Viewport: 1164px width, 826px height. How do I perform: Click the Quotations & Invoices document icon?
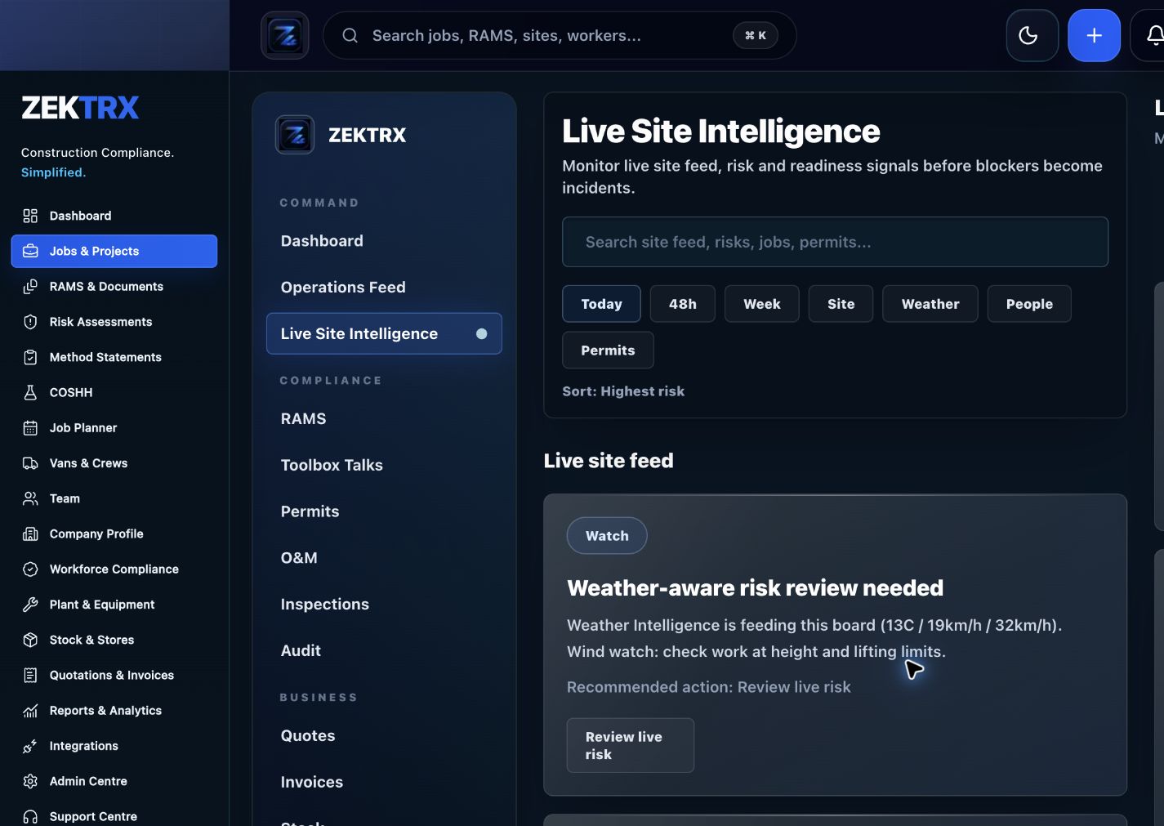click(30, 675)
